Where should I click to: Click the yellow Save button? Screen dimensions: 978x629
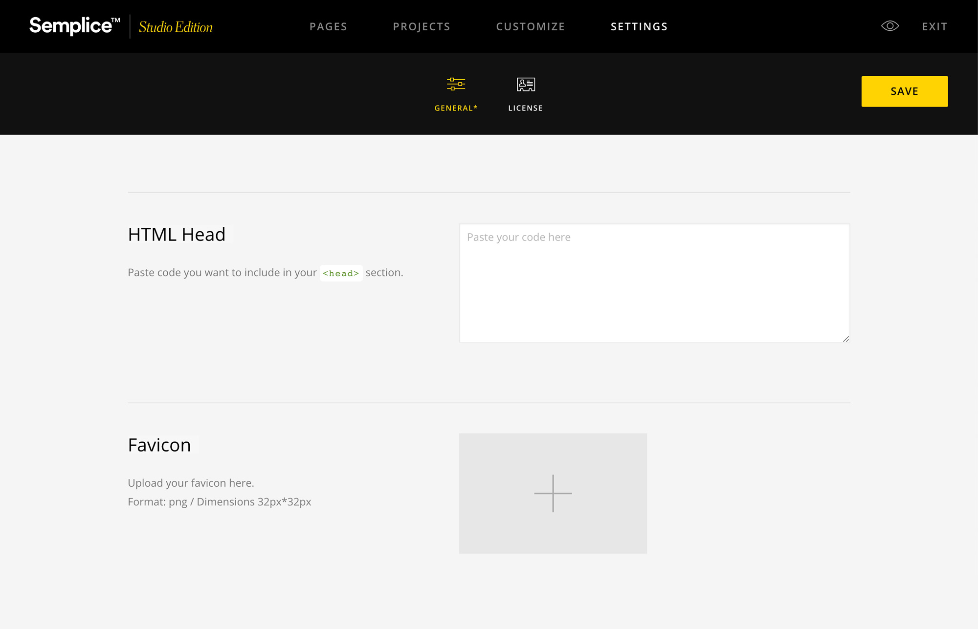(905, 91)
